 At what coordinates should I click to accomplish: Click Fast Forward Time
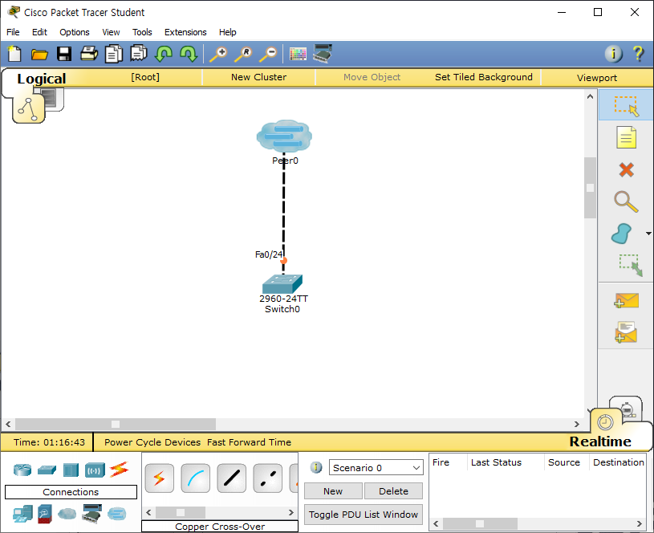(249, 442)
